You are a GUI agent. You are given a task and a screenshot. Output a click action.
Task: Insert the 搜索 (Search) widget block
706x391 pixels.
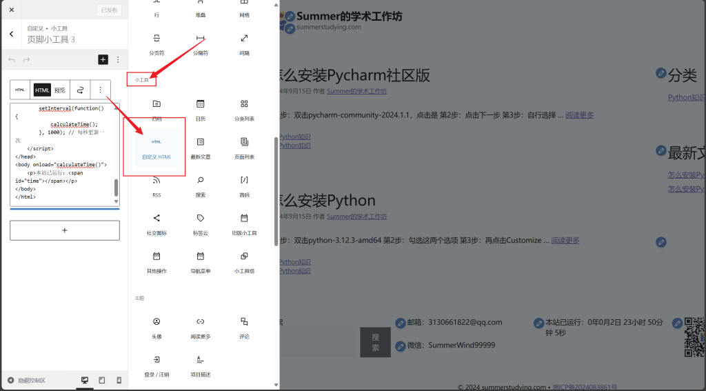[201, 186]
